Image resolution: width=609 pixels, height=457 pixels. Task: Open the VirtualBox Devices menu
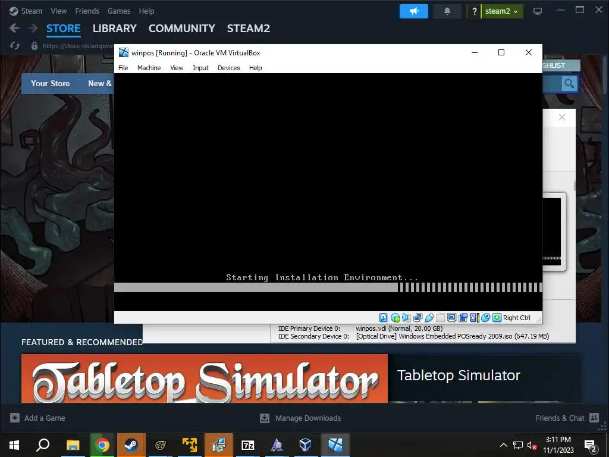[228, 68]
